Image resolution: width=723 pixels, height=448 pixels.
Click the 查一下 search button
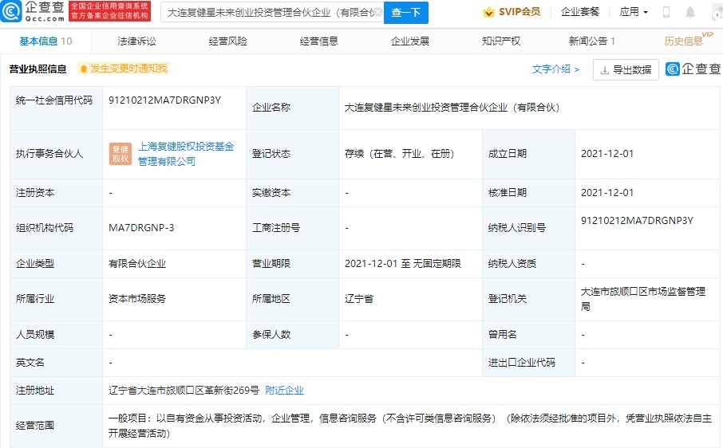click(x=405, y=13)
